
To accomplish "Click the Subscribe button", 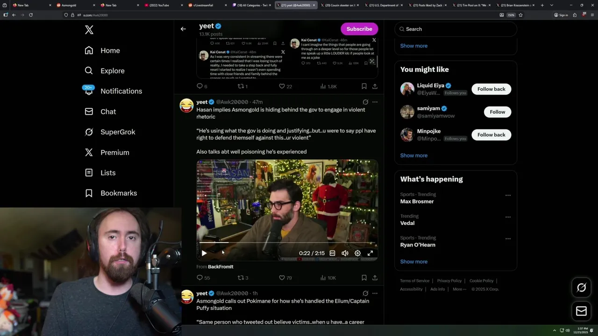I will pyautogui.click(x=359, y=29).
